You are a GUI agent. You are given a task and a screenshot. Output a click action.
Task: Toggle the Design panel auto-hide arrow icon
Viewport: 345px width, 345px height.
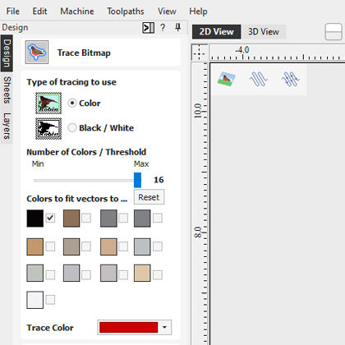point(148,28)
